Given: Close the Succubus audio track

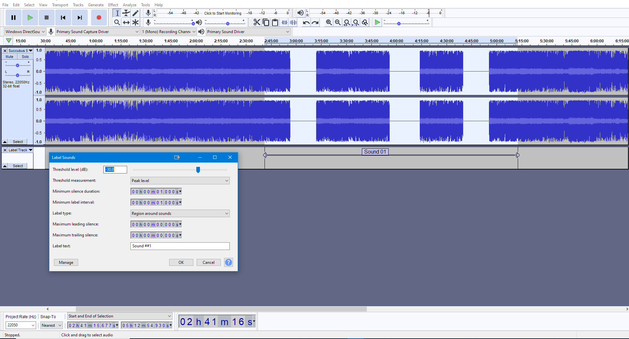Looking at the screenshot, I should tap(5, 51).
